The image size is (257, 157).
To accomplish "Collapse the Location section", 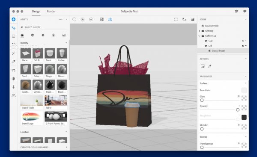I will pyautogui.click(x=66, y=132).
